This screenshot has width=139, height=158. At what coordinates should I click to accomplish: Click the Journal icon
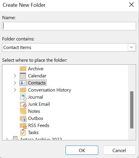pos(23,97)
